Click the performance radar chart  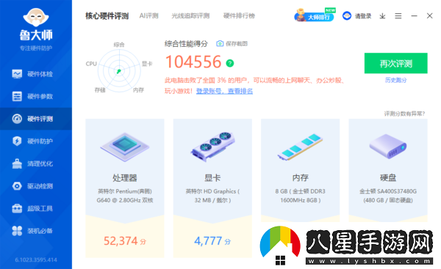[x=119, y=70]
